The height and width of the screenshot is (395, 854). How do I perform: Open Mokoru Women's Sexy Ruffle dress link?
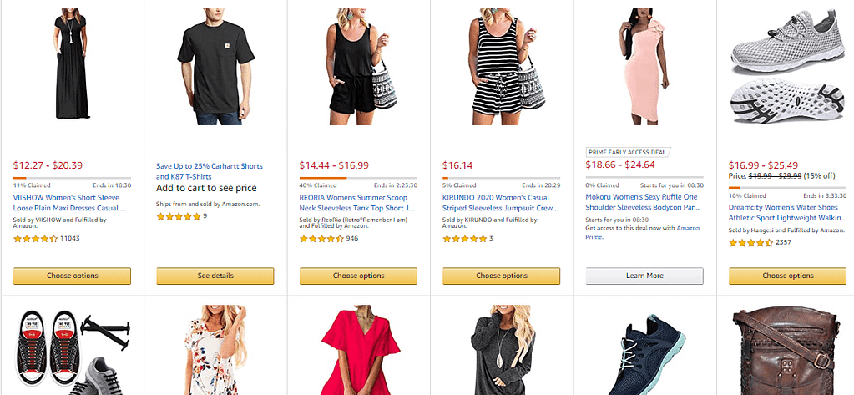pyautogui.click(x=643, y=198)
